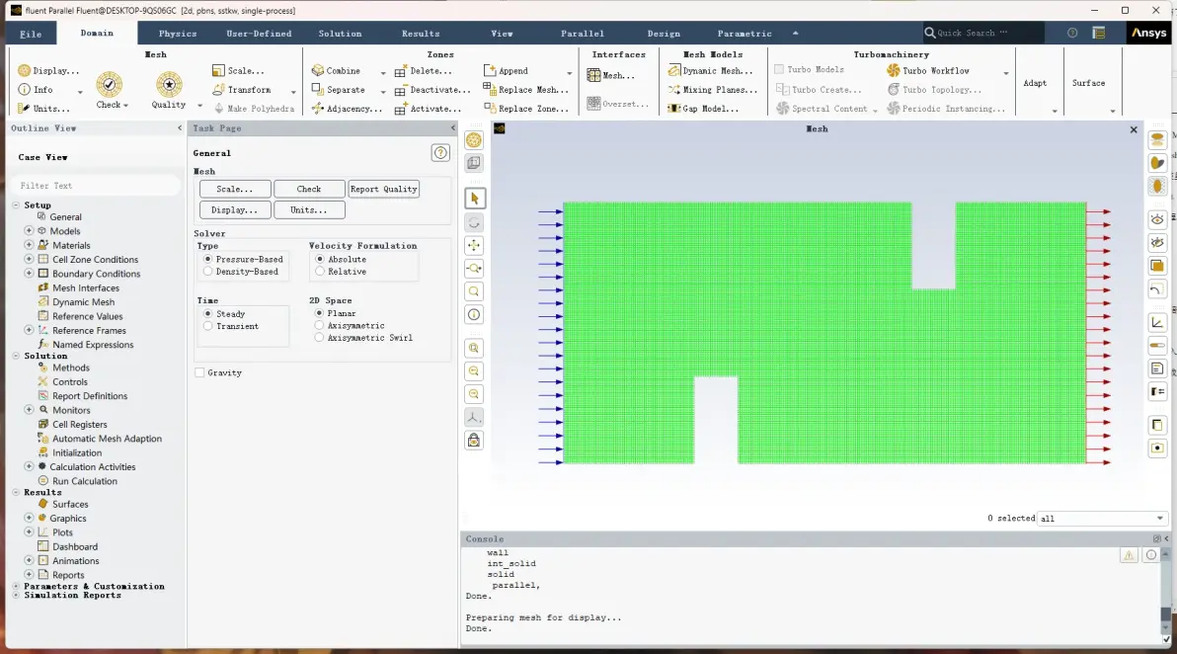Viewport: 1177px width, 654px height.
Task: Click the console vertical scrollbar
Action: [1166, 597]
